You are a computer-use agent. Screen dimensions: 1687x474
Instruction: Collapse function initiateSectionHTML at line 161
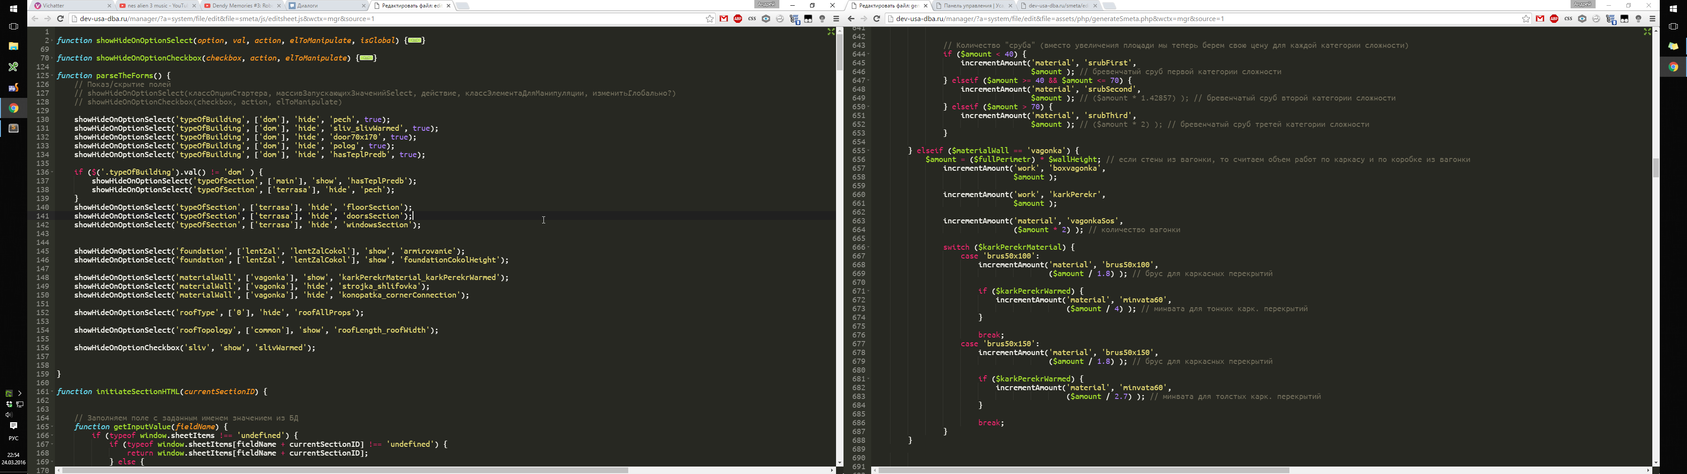coord(52,391)
